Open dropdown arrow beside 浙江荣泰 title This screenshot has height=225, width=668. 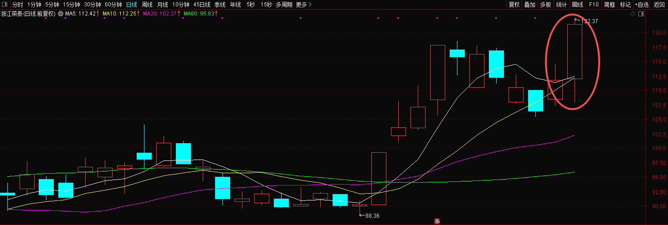(60, 14)
